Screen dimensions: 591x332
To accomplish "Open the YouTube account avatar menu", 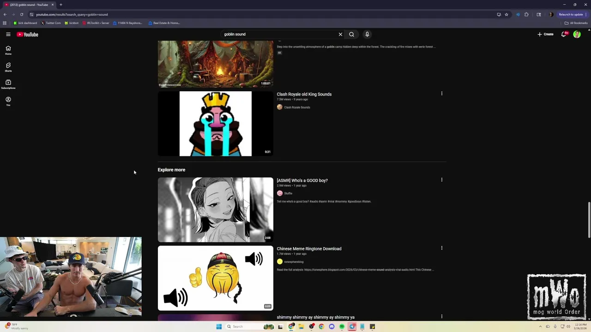I will [577, 34].
